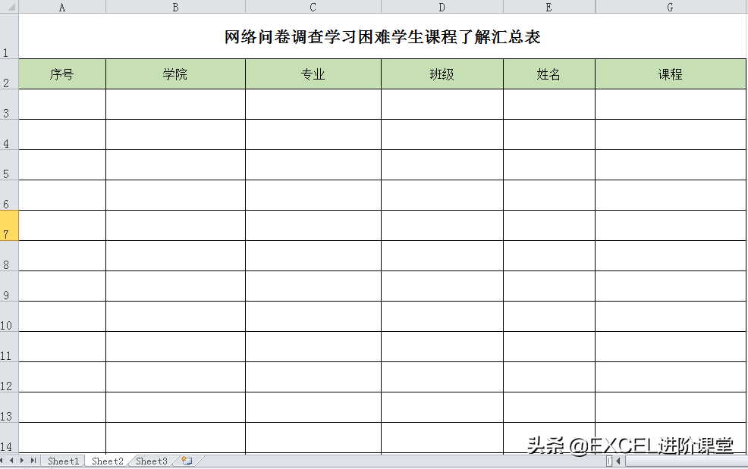Viewport: 748px width, 469px height.
Task: Click the title cell 网络问卷调查学习困难学生课程了解汇总表
Action: [382, 36]
